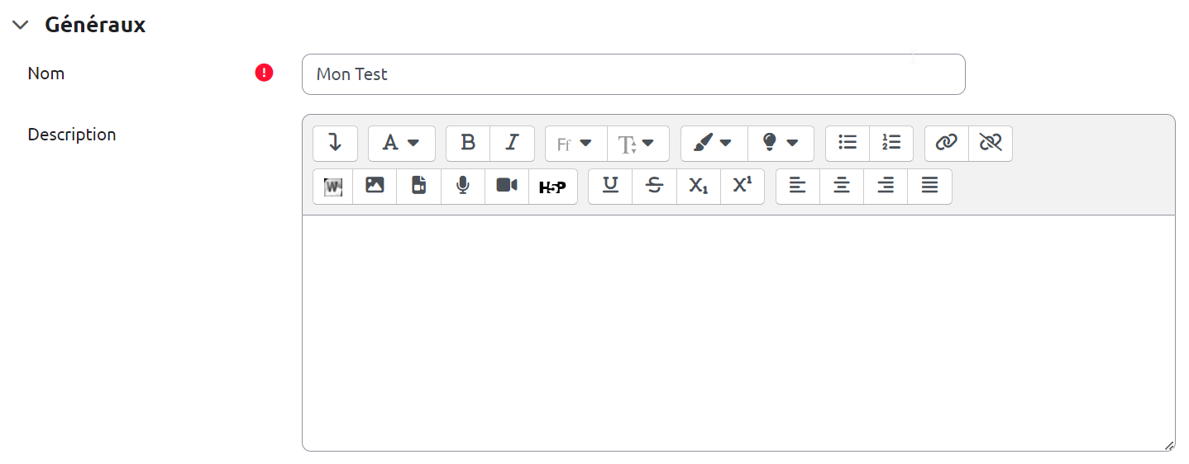Insert an image using the picture icon
The width and height of the screenshot is (1189, 464).
pos(375,187)
